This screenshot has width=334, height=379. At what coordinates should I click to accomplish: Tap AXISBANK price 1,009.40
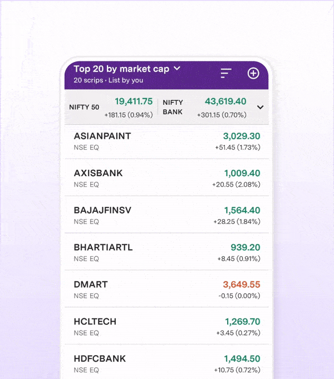click(x=242, y=173)
